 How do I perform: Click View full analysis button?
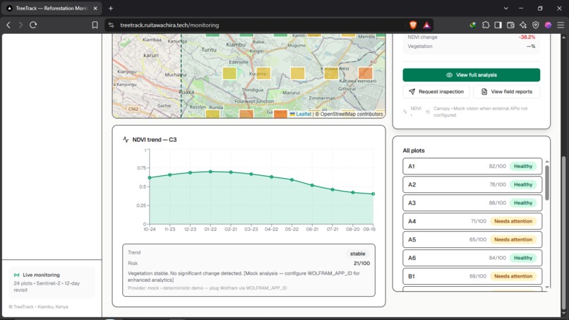tap(472, 75)
